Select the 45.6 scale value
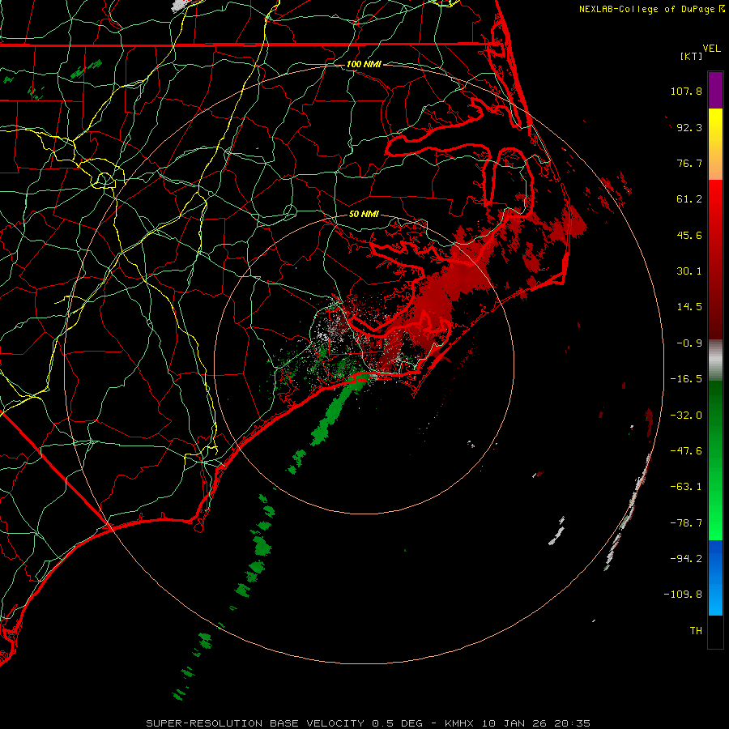This screenshot has height=729, width=729. click(x=689, y=235)
